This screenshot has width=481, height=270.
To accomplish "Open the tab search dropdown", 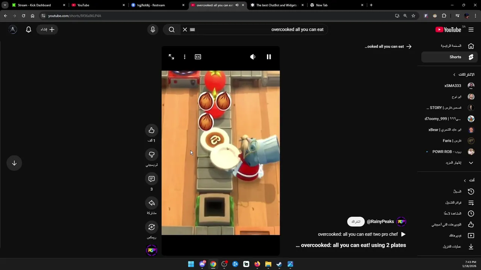I will click(5, 5).
